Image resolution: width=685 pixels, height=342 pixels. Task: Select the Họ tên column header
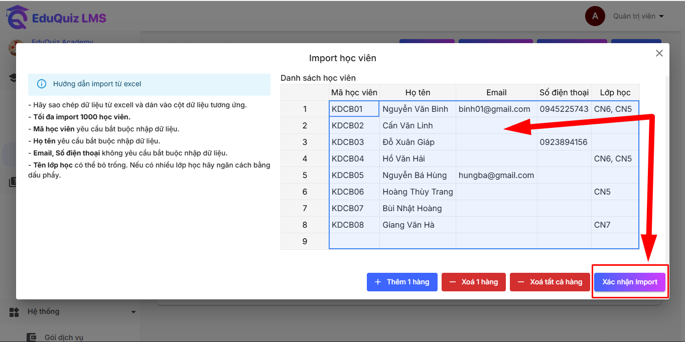pyautogui.click(x=418, y=92)
